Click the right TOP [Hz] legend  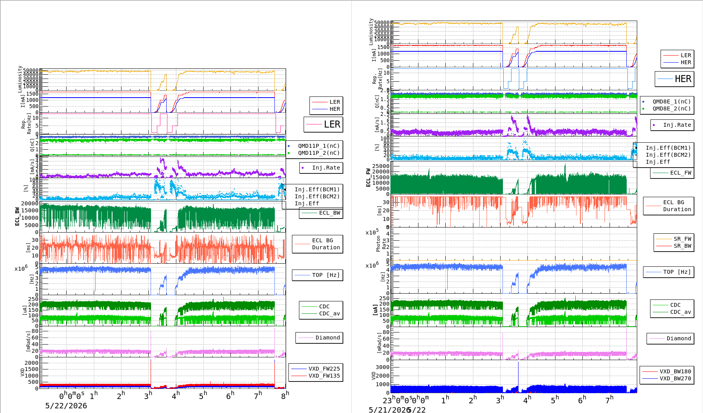[669, 272]
